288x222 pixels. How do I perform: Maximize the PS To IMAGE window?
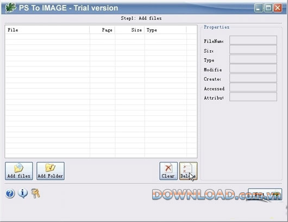pyautogui.click(x=268, y=8)
